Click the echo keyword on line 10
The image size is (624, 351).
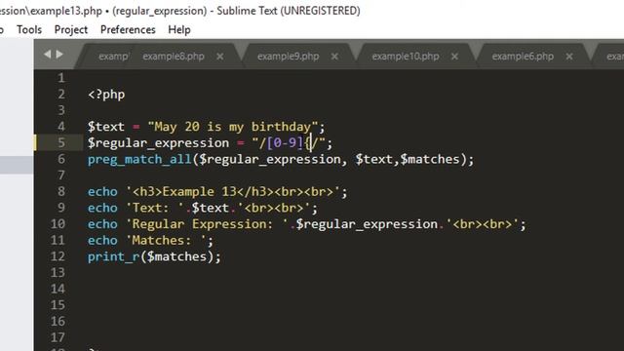(x=102, y=224)
